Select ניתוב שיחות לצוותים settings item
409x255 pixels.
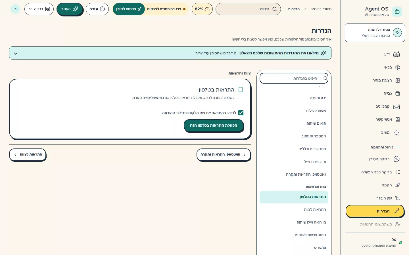pyautogui.click(x=294, y=235)
